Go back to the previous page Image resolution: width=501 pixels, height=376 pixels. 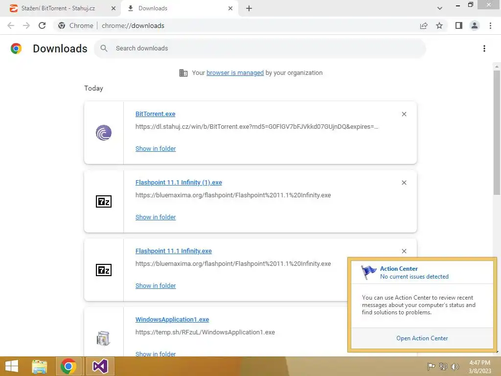[11, 25]
